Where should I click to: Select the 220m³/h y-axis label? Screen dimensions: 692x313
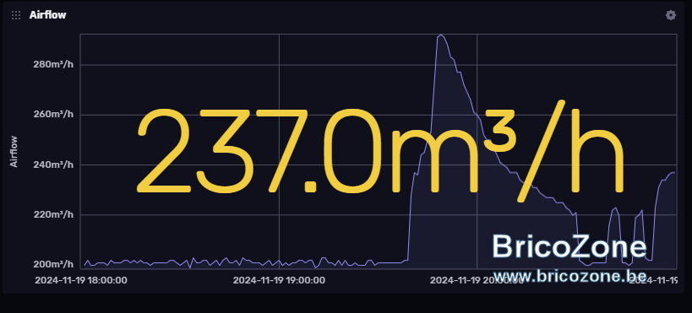click(53, 214)
